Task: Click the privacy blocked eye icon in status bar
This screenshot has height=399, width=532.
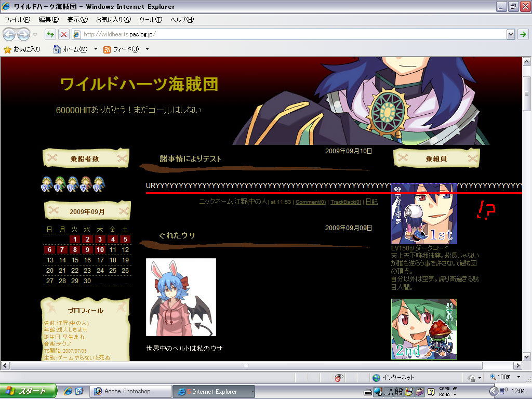Action: coord(339,377)
